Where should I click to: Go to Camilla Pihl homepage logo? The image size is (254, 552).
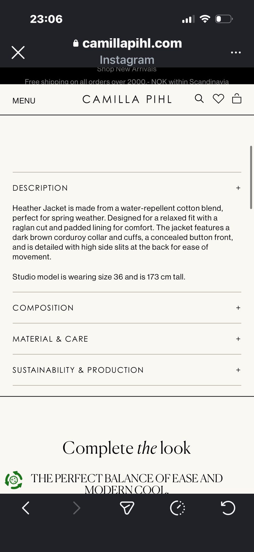click(x=127, y=99)
